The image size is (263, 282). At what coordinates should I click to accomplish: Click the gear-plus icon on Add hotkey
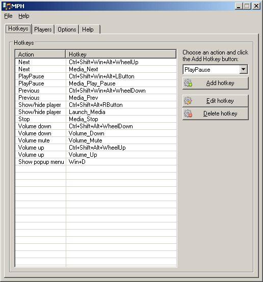pyautogui.click(x=188, y=83)
